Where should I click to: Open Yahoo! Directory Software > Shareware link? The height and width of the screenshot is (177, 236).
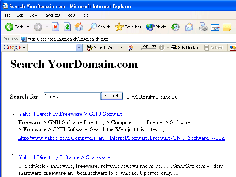(64, 157)
